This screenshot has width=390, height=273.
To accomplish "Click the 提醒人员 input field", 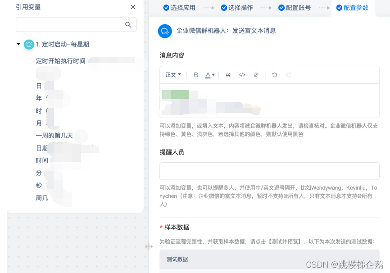I will pos(269,171).
